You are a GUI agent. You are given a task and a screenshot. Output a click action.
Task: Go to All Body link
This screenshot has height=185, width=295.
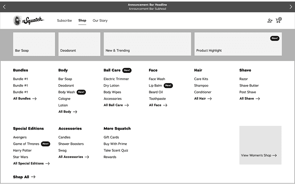[68, 111]
